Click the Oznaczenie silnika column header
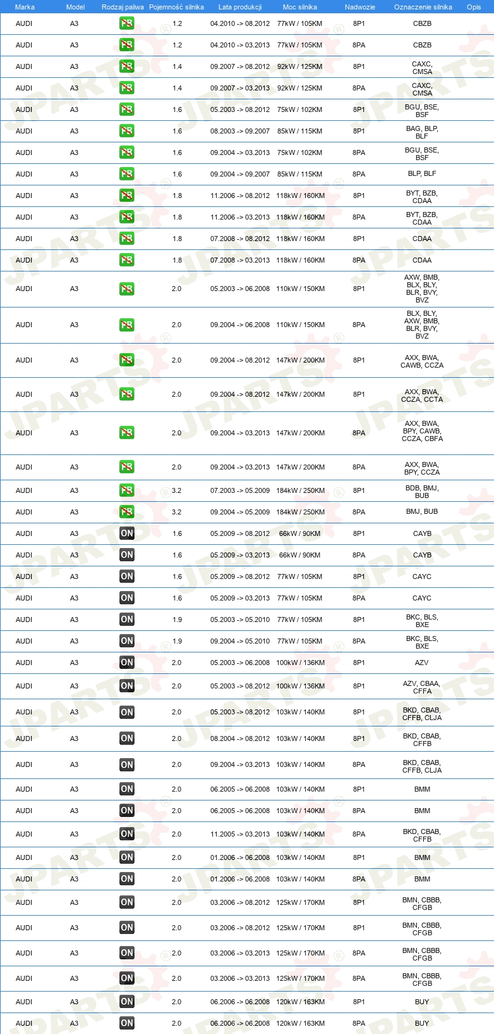Screen dimensions: 494x1034 click(423, 7)
